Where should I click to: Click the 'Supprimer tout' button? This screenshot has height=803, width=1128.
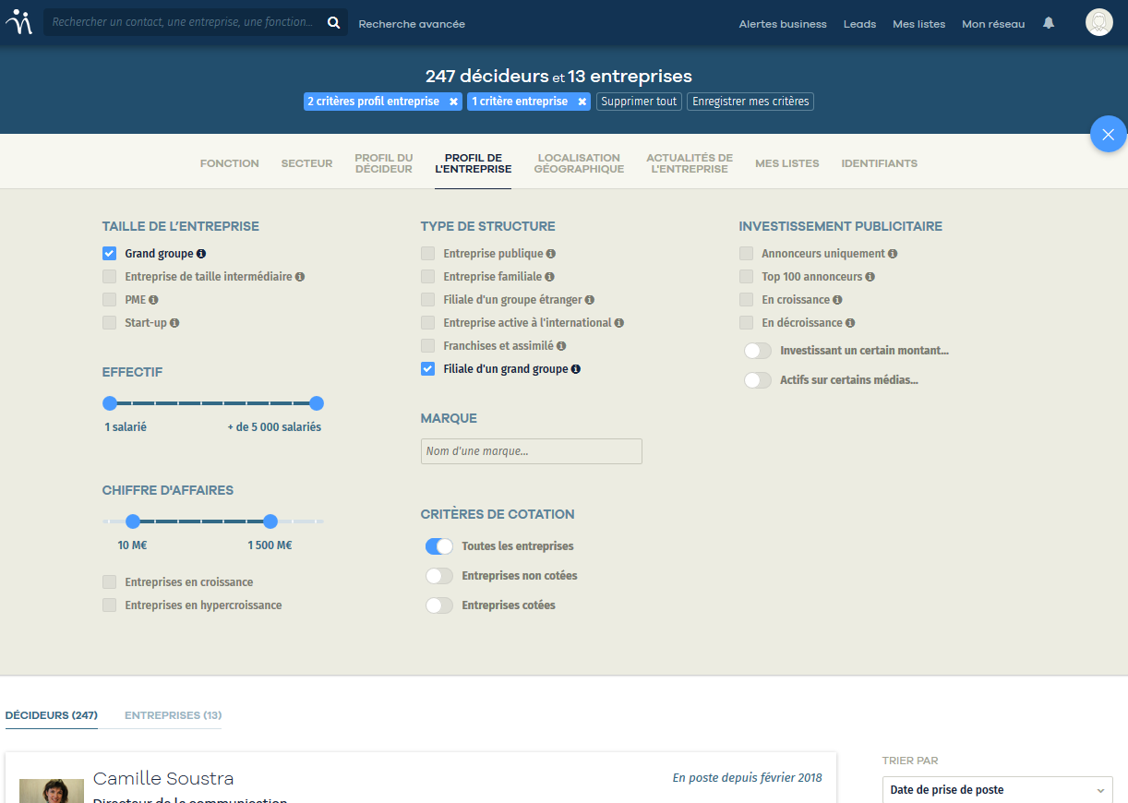639,102
